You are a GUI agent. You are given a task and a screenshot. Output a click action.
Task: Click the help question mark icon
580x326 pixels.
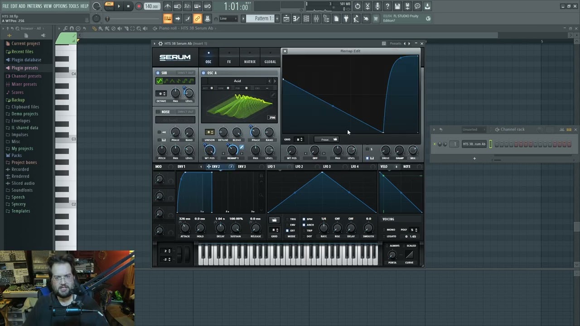(387, 6)
